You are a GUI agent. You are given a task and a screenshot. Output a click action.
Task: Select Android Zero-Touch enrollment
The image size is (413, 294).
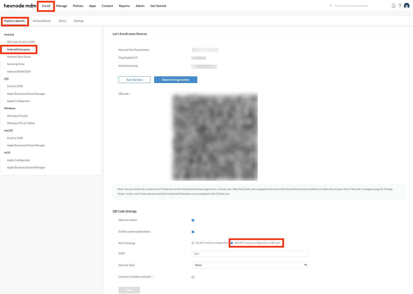[19, 57]
